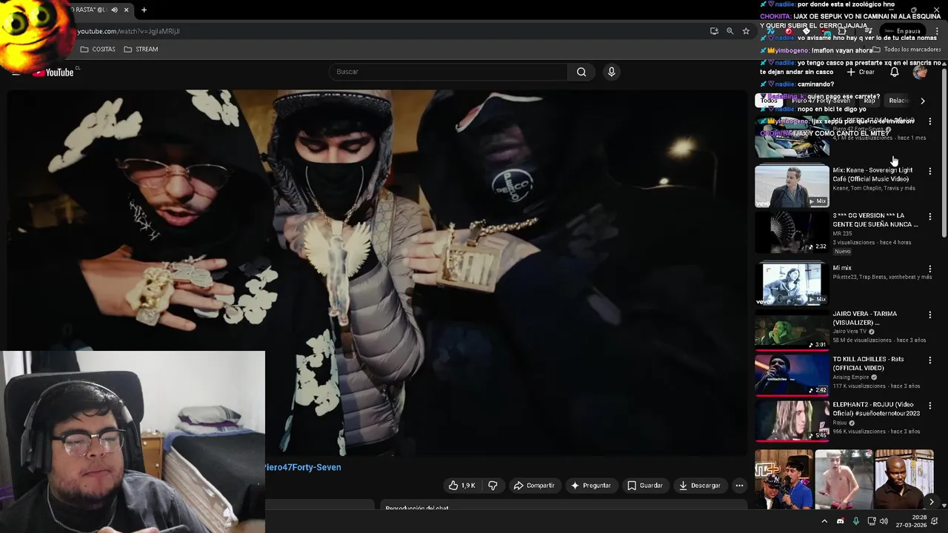948x533 pixels.
Task: Advance Shorts shelf with next arrow
Action: click(932, 502)
